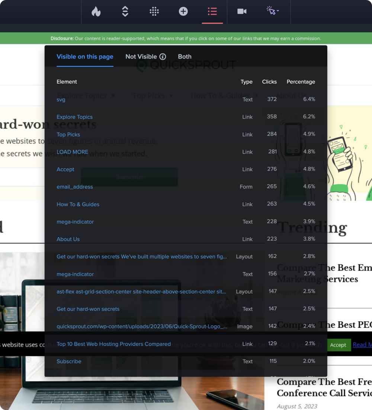Click the svg element in list
This screenshot has width=372, height=410.
[61, 100]
